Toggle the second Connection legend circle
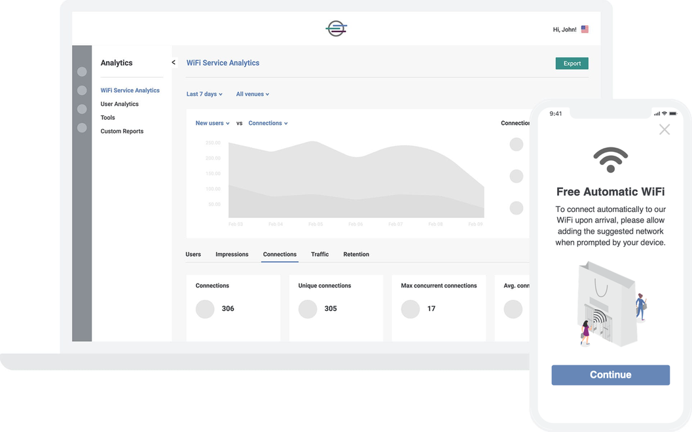 [x=516, y=175]
